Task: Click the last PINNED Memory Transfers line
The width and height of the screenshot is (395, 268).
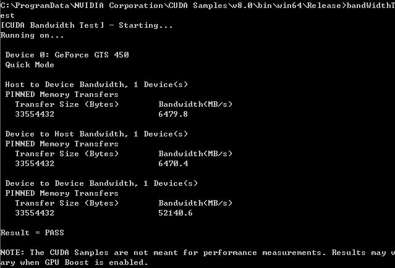Action: pos(62,193)
